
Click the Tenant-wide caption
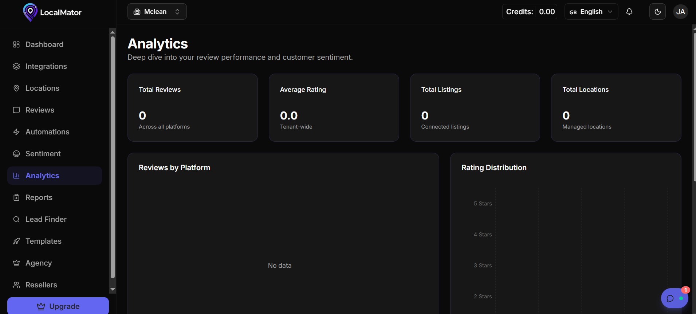[296, 127]
